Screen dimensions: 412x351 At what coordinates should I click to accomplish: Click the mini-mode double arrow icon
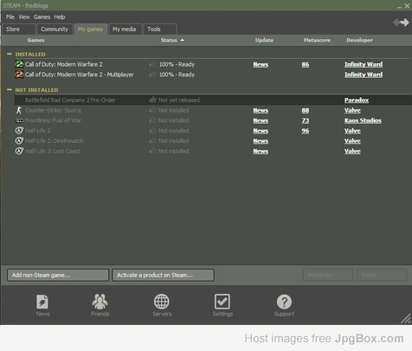[x=401, y=23]
